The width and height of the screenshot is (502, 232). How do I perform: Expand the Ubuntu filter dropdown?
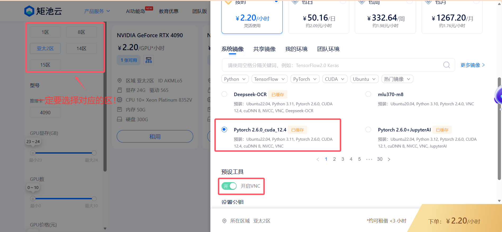[364, 79]
